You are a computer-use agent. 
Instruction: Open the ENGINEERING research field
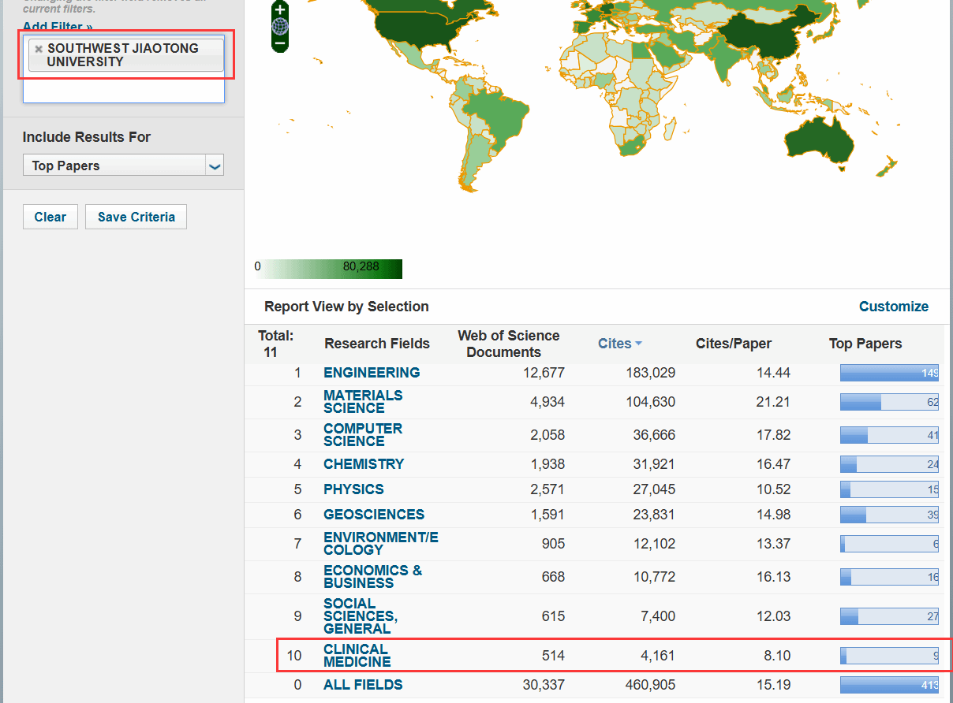(x=372, y=373)
